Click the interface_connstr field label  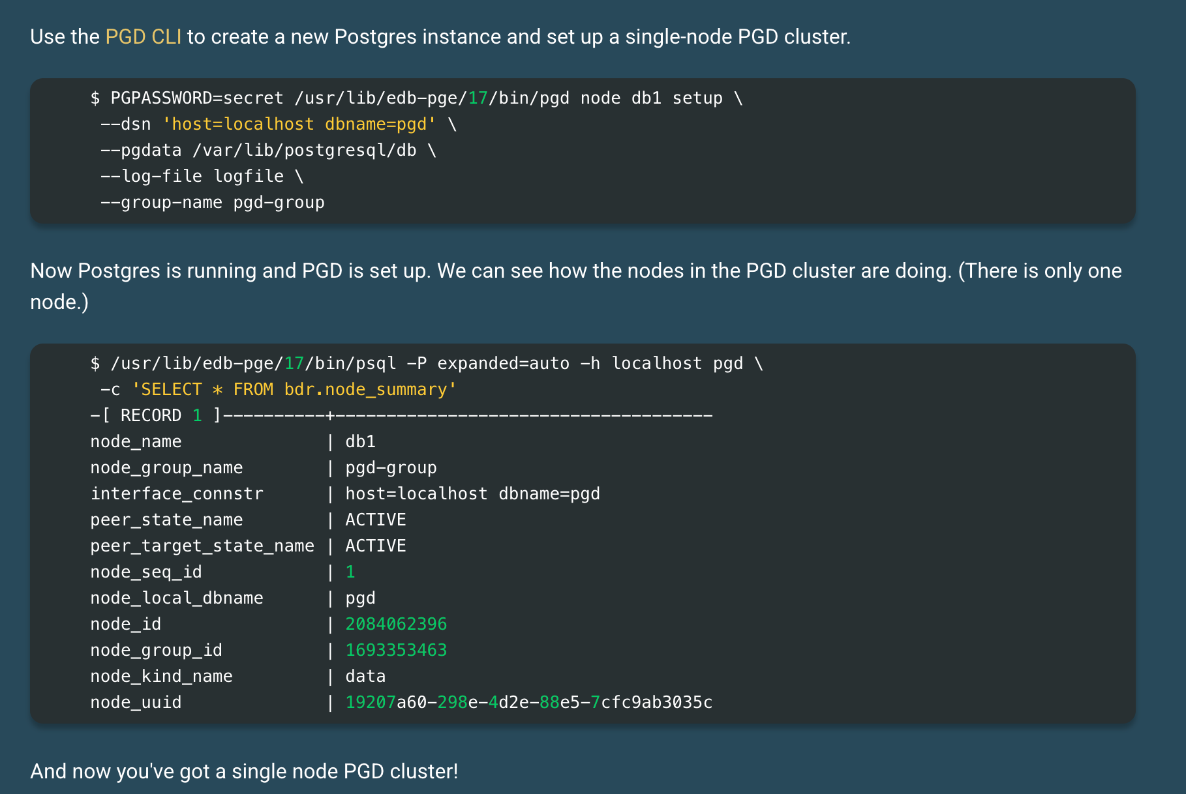pyautogui.click(x=177, y=493)
